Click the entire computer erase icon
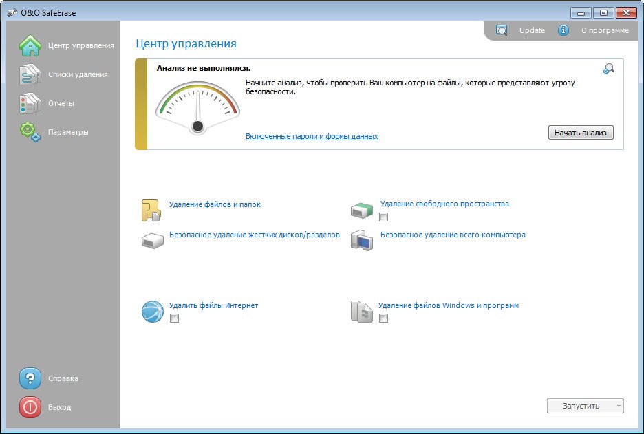This screenshot has height=434, width=644. [362, 240]
